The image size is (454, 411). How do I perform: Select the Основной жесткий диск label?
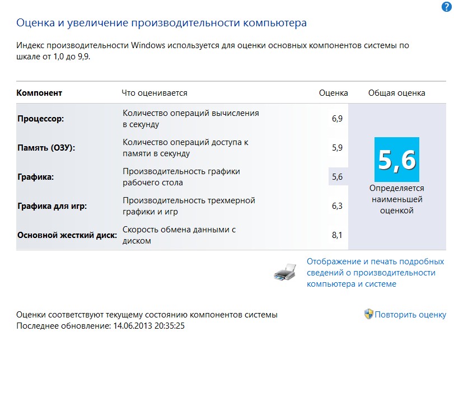67,235
